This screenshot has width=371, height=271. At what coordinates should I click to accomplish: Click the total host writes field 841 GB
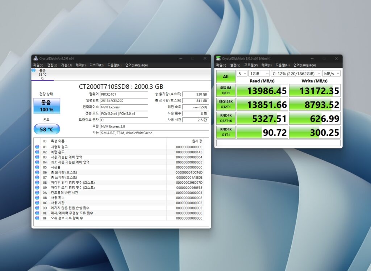[x=195, y=101]
